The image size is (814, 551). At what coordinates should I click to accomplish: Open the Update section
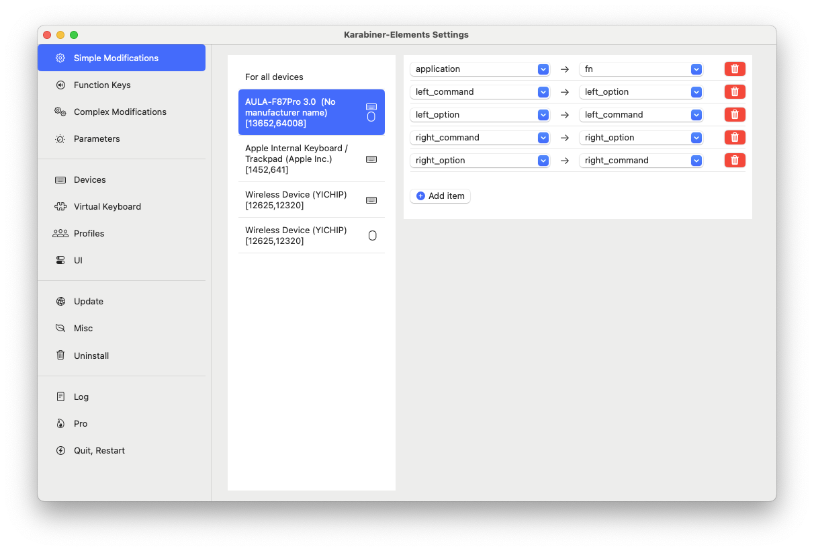(122, 302)
